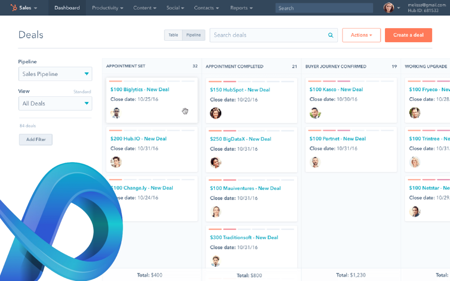Open the $250 BigDataX - New Deal link

[241, 139]
